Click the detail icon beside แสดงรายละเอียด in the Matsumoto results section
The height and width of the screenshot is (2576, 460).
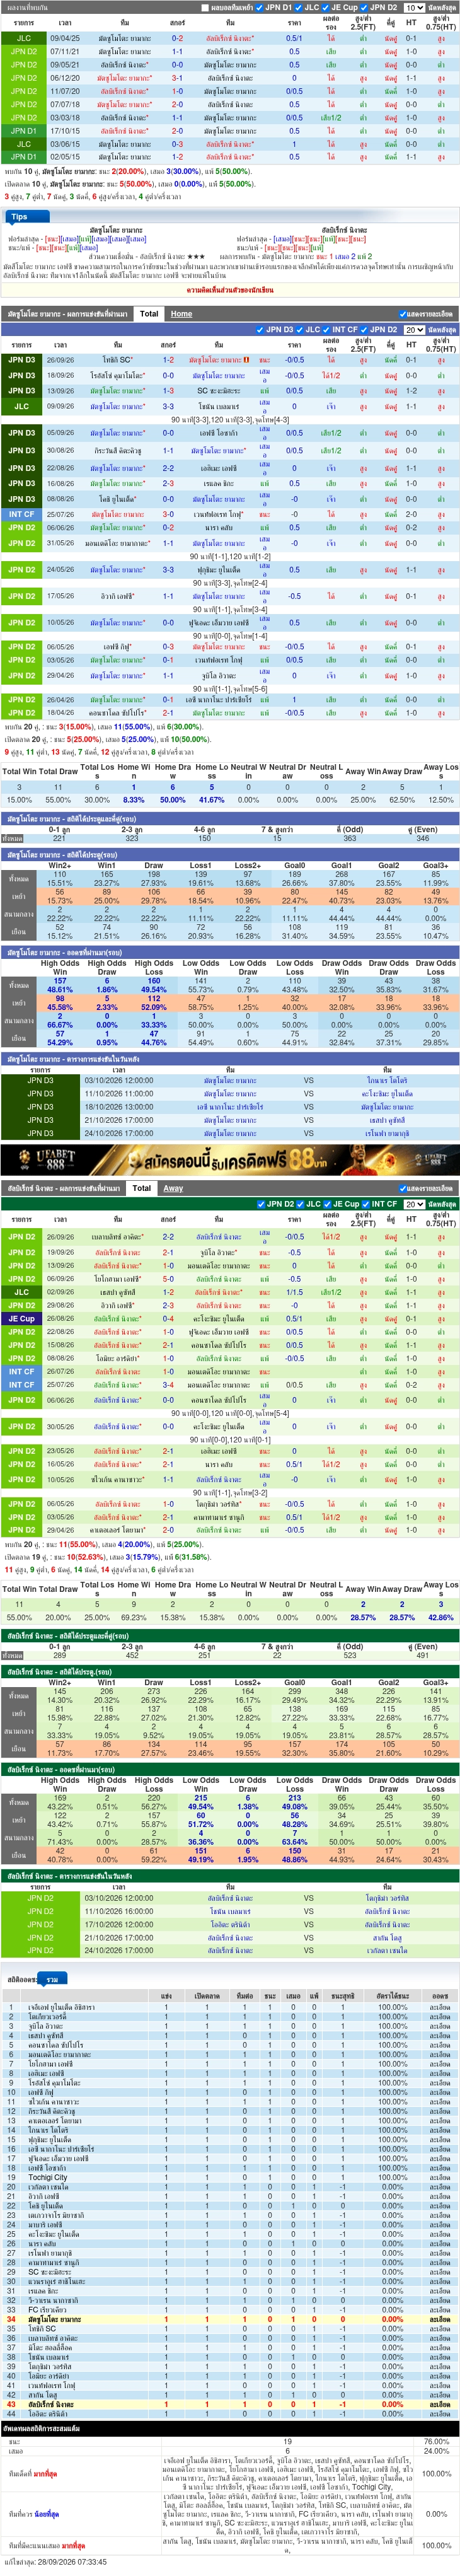click(403, 314)
